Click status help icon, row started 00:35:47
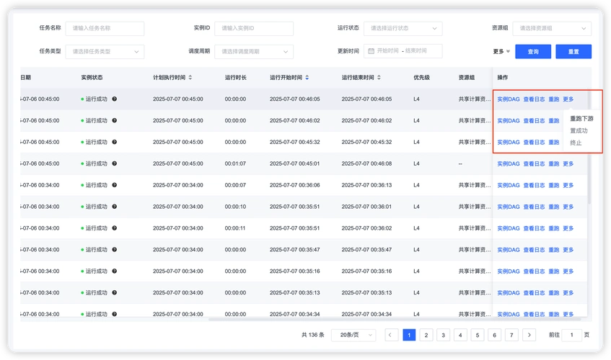 (x=114, y=250)
